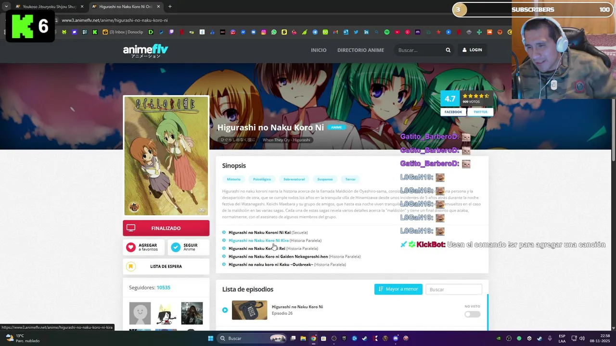Click the Seguir Anime checkmark button
Viewport: 616px width, 346px height.
pyautogui.click(x=189, y=247)
